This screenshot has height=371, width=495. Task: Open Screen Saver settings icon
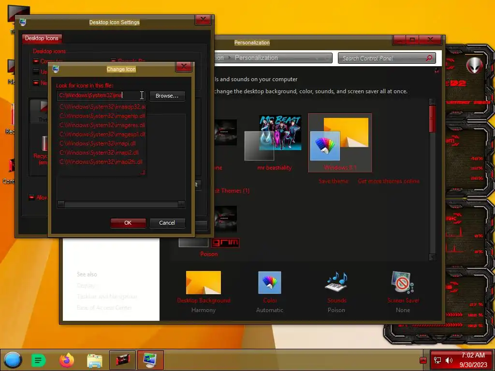click(403, 282)
